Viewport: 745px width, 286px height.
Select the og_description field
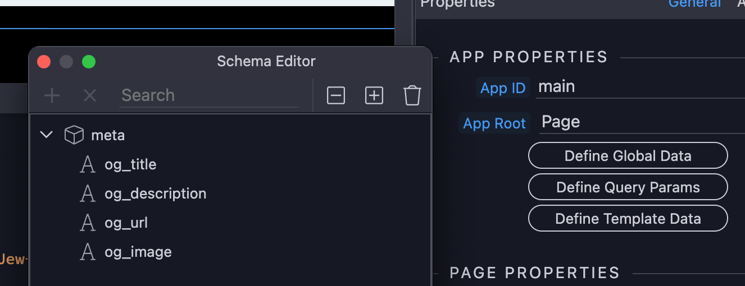pos(155,193)
